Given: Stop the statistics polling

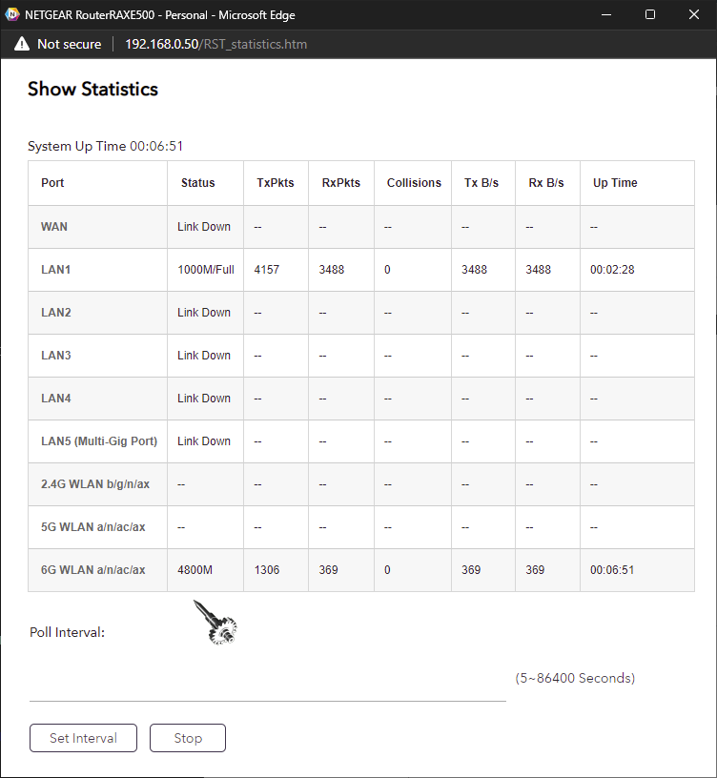Looking at the screenshot, I should (188, 738).
